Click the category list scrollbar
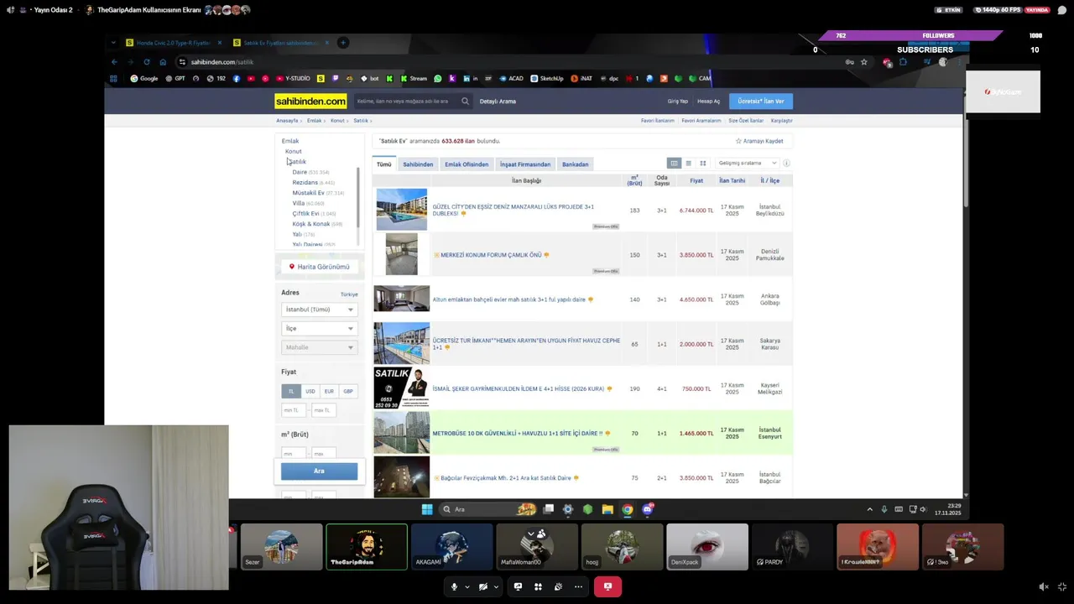1074x604 pixels. click(358, 197)
